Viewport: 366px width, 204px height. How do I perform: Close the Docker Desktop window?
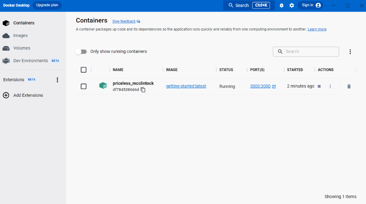point(362,5)
